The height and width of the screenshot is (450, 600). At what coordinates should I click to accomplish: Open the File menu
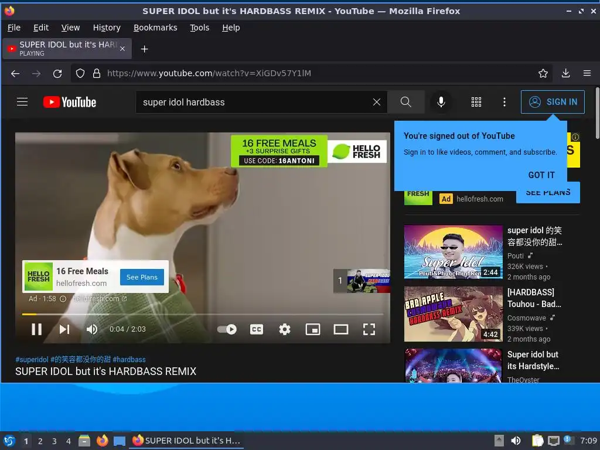tap(14, 28)
